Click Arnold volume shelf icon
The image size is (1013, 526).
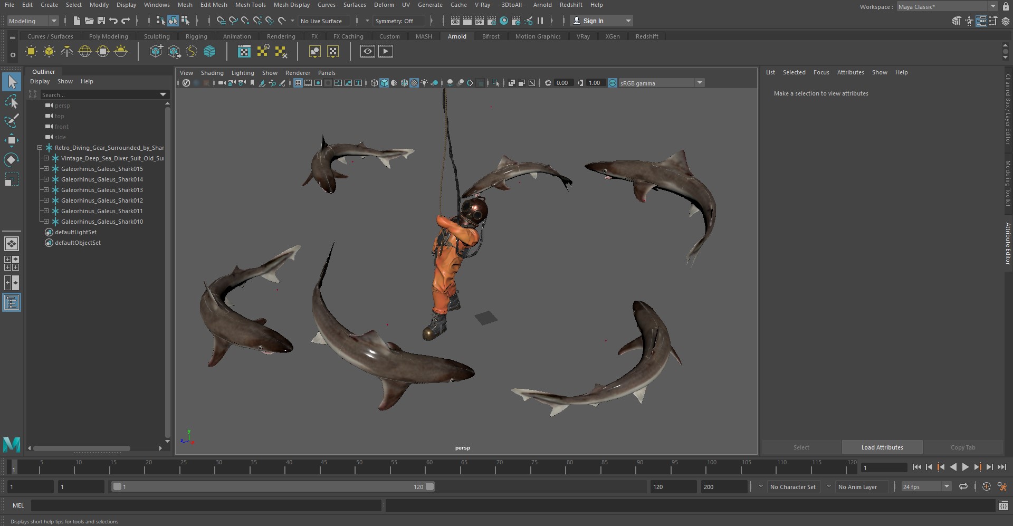pyautogui.click(x=209, y=51)
